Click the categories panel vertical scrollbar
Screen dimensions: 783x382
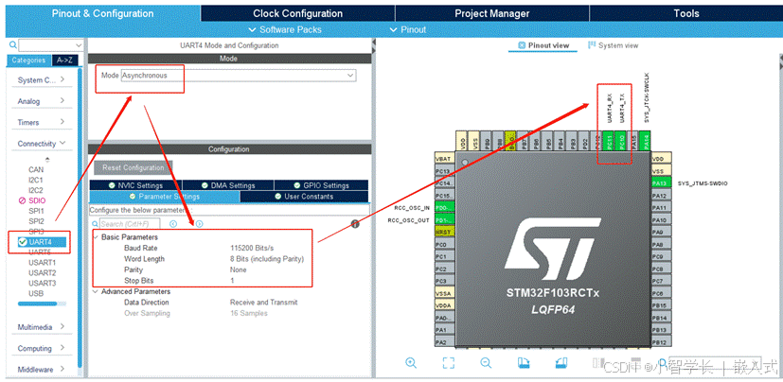tap(80, 219)
